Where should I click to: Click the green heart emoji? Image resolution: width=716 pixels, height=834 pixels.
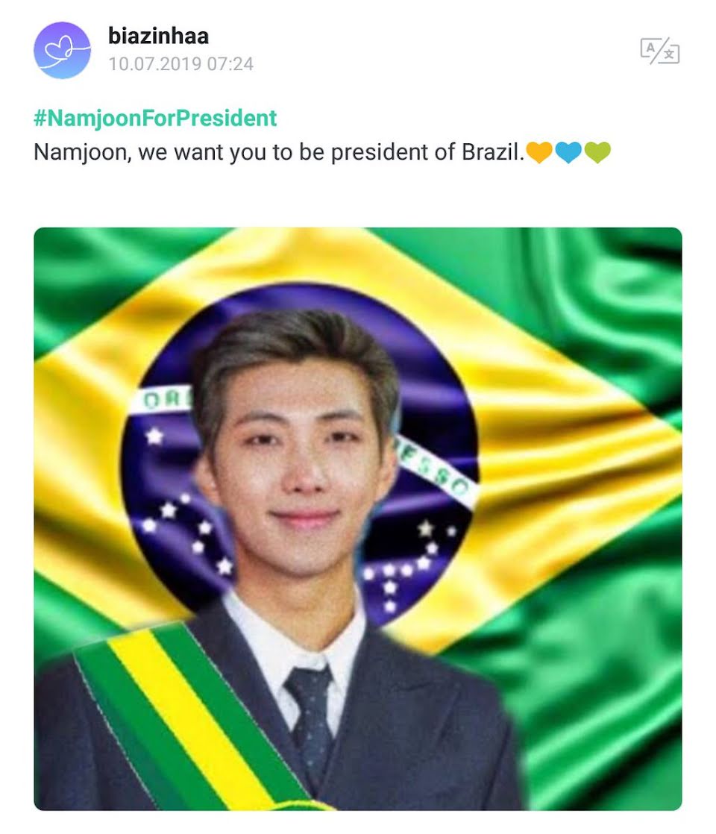(597, 153)
